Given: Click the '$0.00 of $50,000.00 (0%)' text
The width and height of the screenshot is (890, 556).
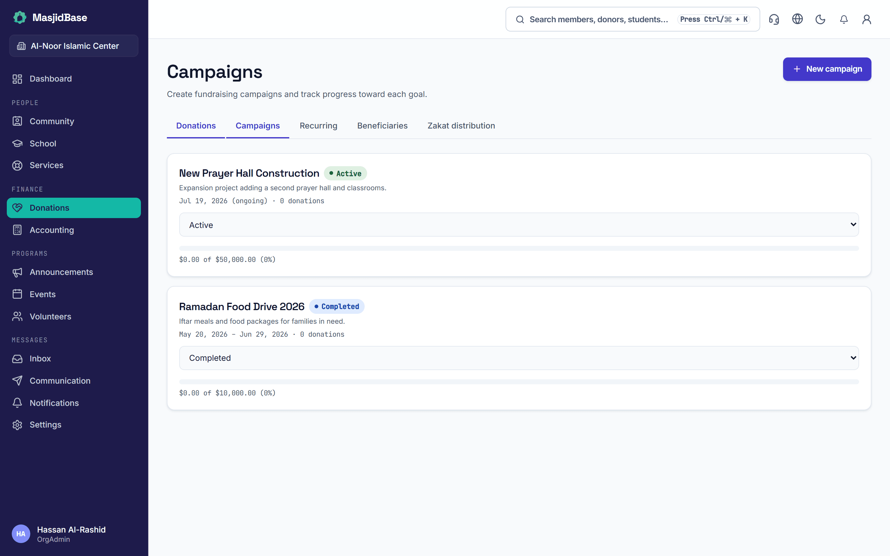Looking at the screenshot, I should [227, 259].
